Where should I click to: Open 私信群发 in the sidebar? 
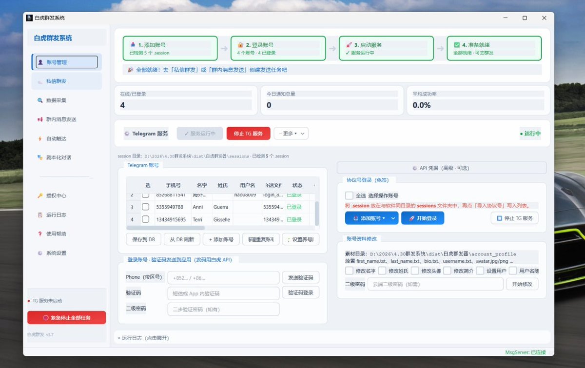[x=67, y=81]
